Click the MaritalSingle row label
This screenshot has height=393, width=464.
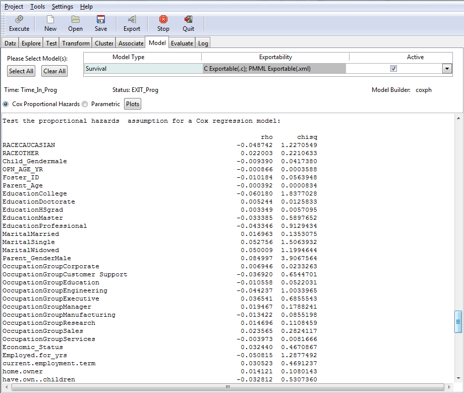point(29,242)
